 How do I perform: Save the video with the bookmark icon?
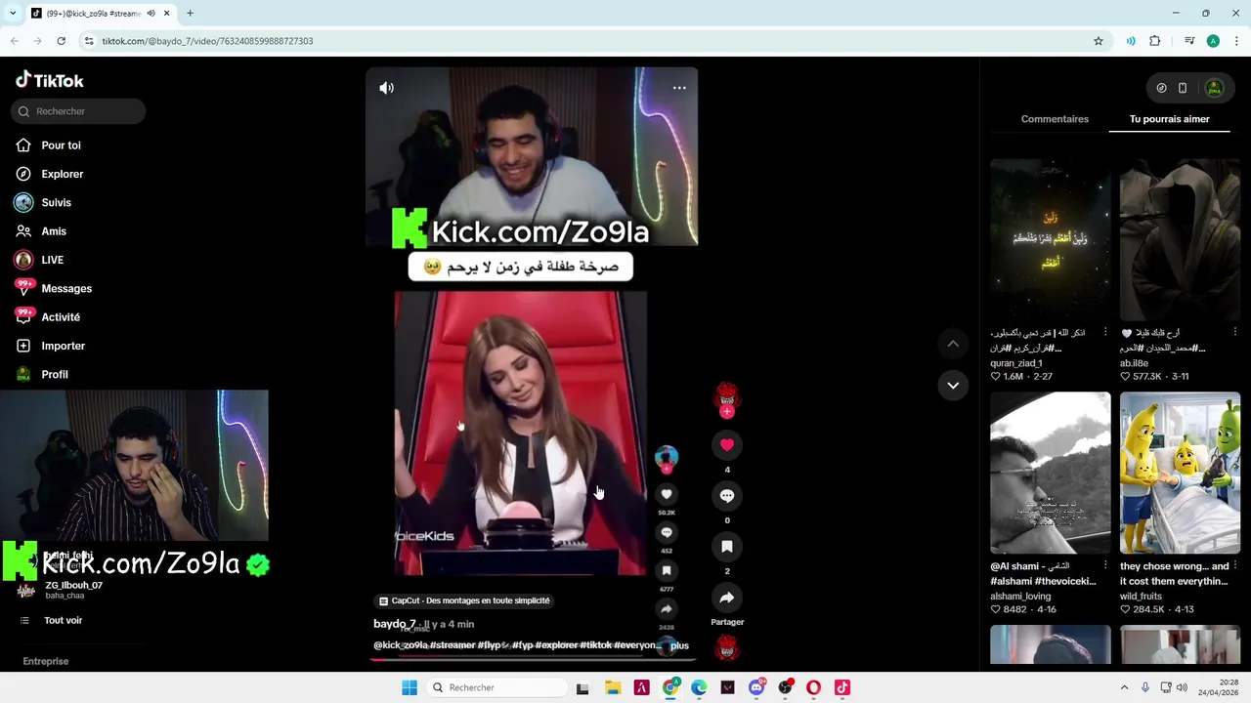727,547
